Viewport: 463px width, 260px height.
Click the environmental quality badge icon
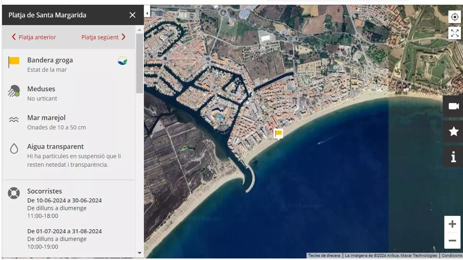click(x=123, y=60)
